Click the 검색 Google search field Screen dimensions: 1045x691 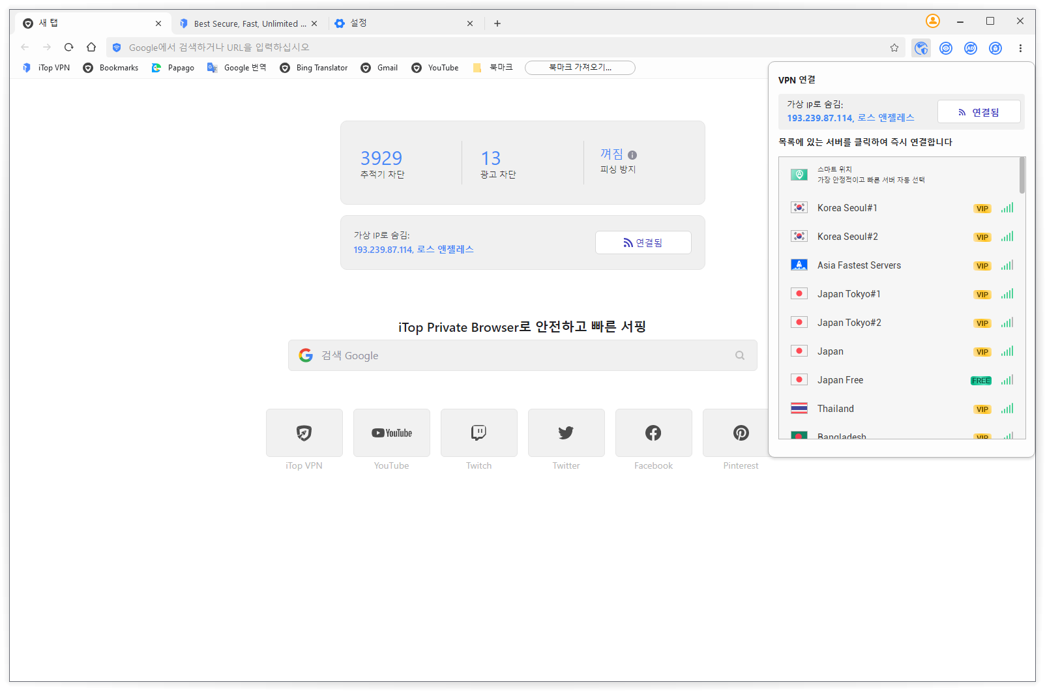point(522,355)
